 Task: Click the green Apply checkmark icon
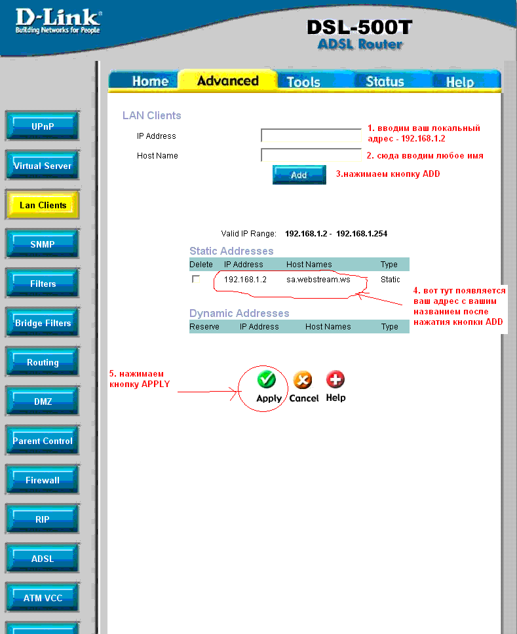tap(266, 380)
